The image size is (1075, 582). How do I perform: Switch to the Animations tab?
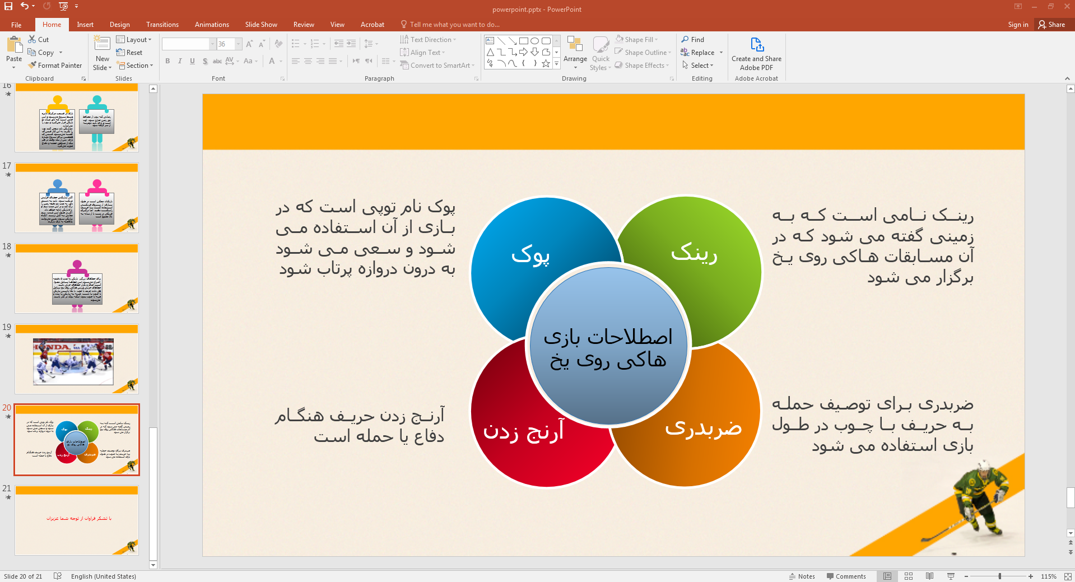pos(212,25)
